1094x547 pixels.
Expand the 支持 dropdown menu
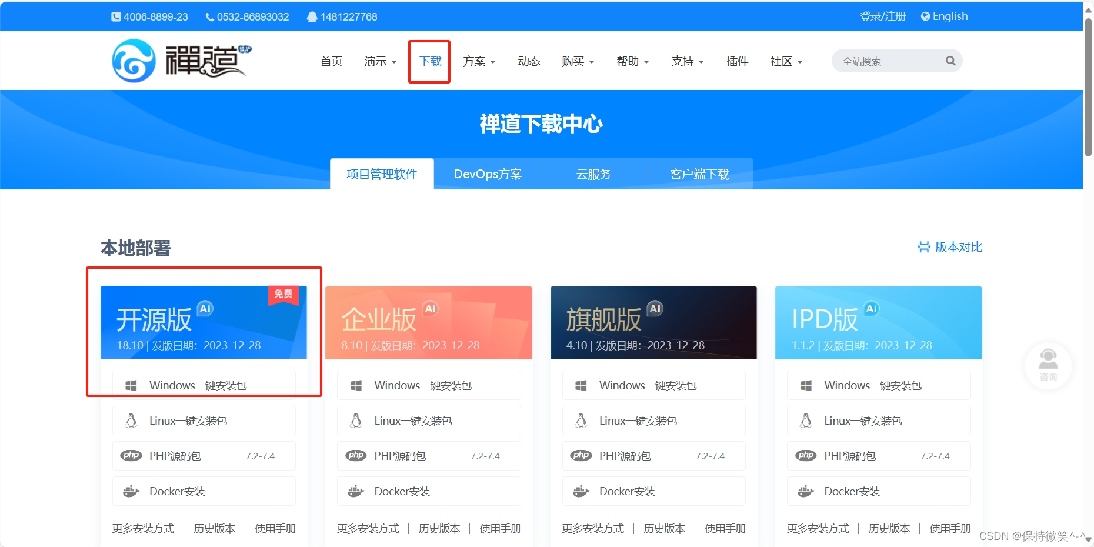(x=688, y=62)
